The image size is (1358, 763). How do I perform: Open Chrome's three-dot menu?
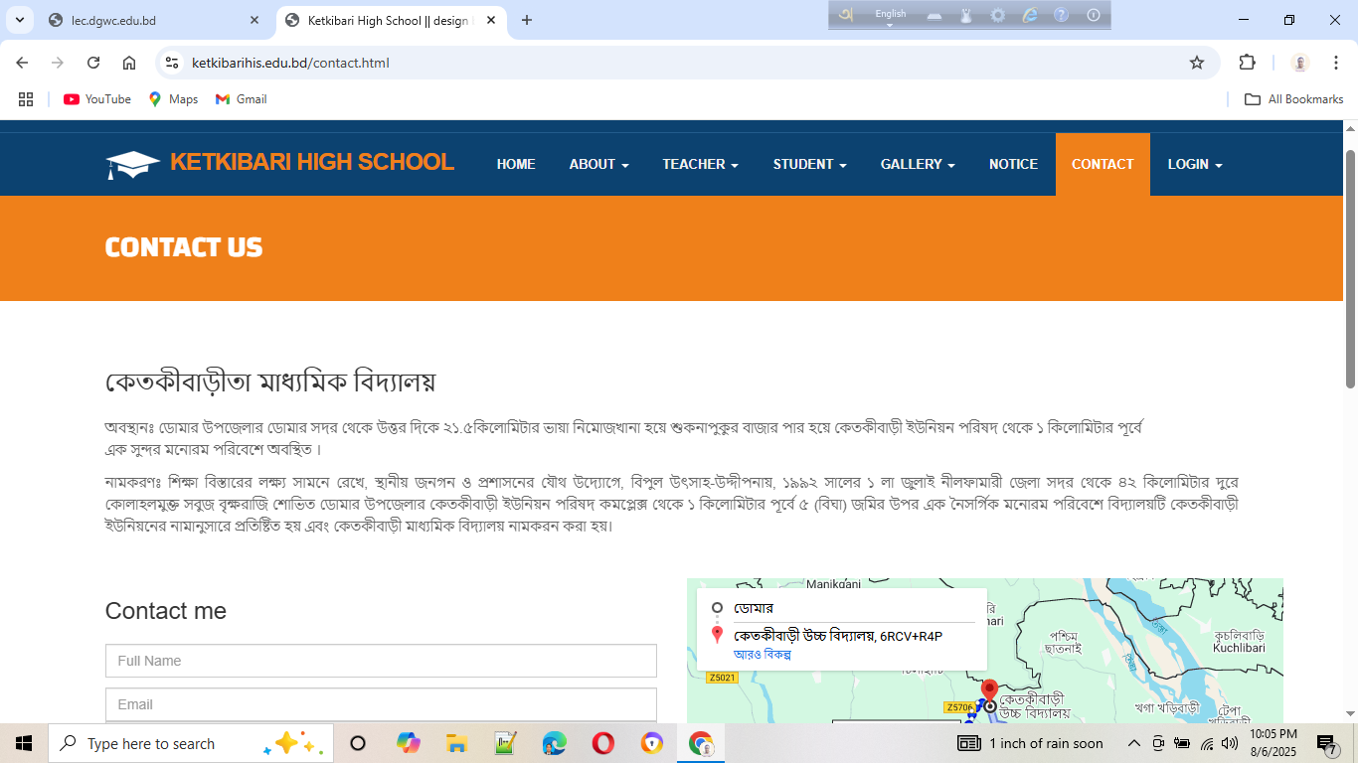pyautogui.click(x=1337, y=63)
